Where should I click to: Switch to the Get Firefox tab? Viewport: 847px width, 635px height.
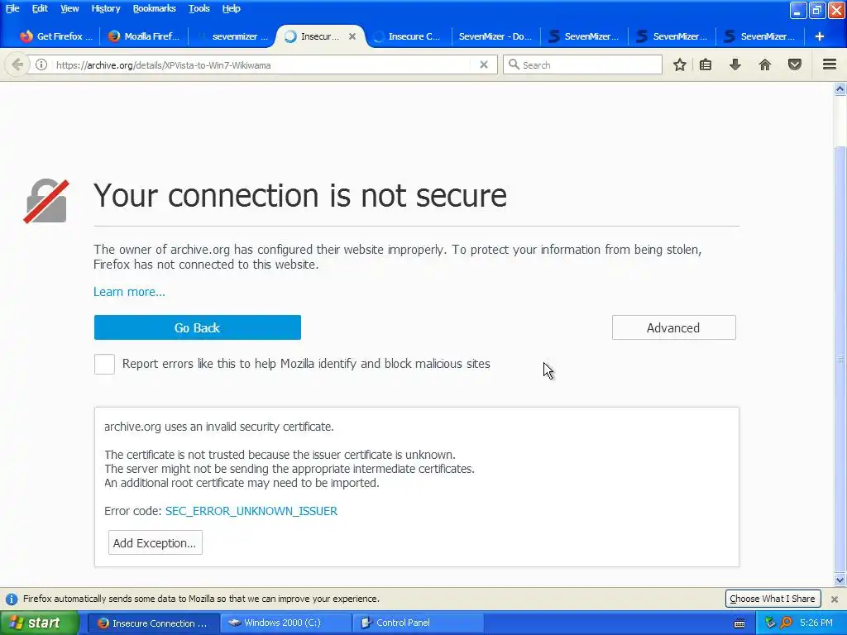55,36
